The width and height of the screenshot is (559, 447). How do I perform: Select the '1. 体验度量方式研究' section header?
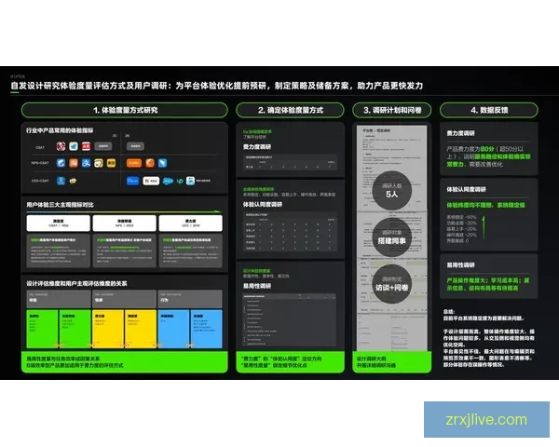[125, 110]
